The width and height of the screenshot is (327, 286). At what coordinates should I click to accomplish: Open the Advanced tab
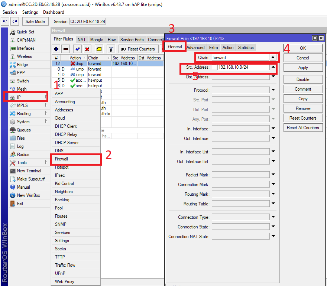click(x=195, y=48)
